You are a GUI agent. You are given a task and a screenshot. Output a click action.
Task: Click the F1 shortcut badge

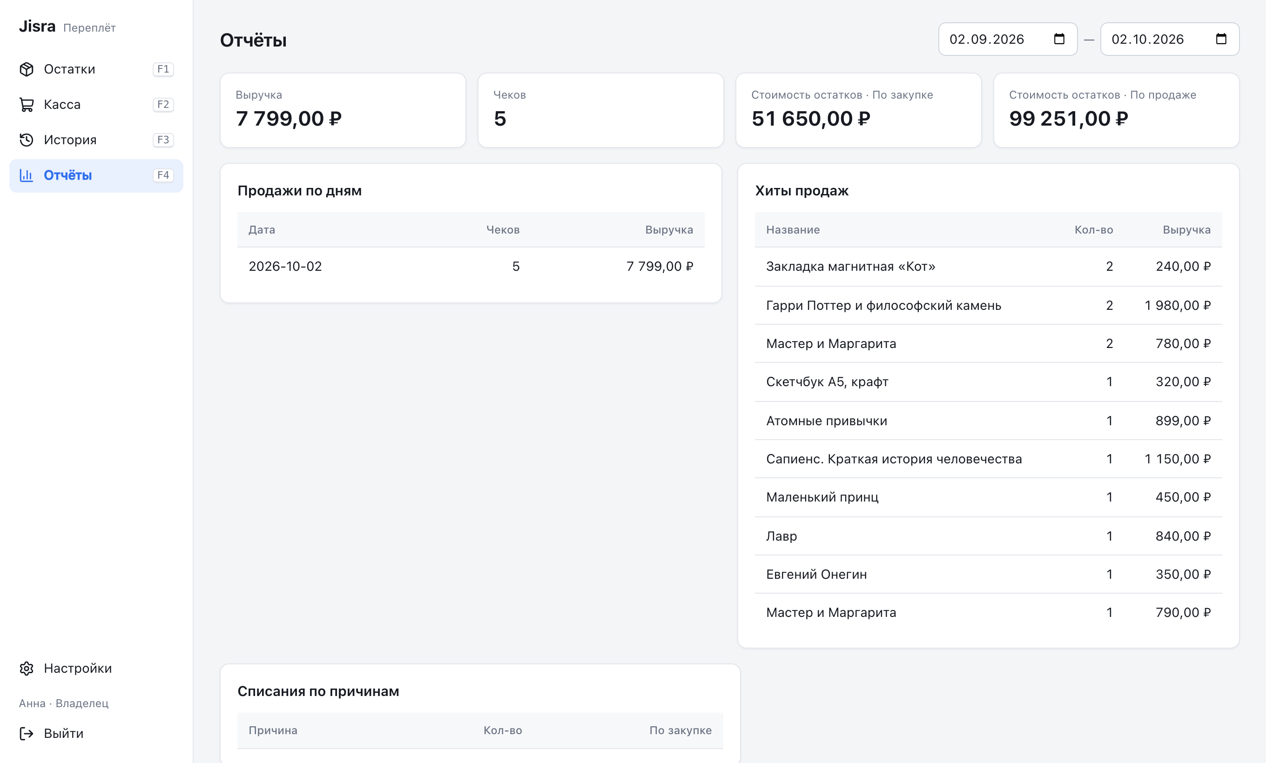point(163,69)
